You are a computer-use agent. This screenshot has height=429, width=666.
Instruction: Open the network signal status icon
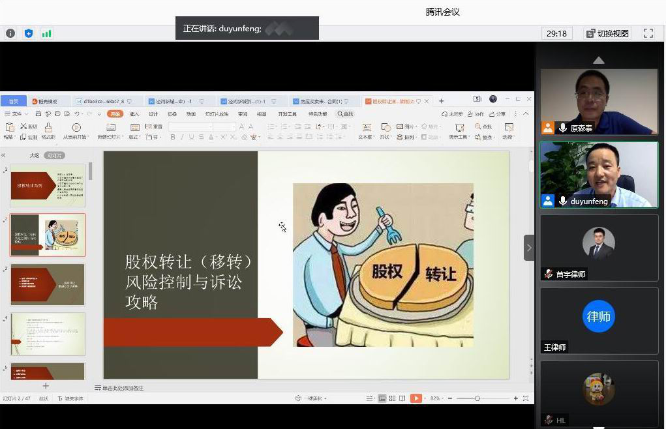click(46, 33)
